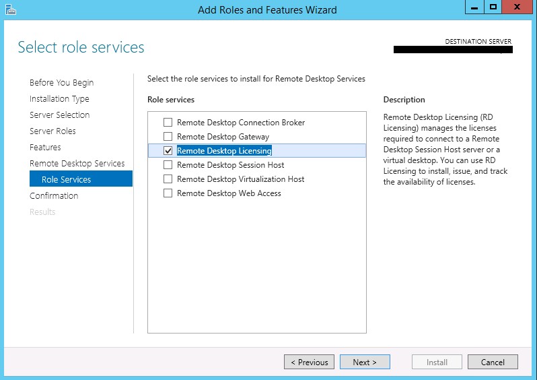This screenshot has height=380, width=537.
Task: Select Remote Desktop Web Access label
Action: point(229,193)
